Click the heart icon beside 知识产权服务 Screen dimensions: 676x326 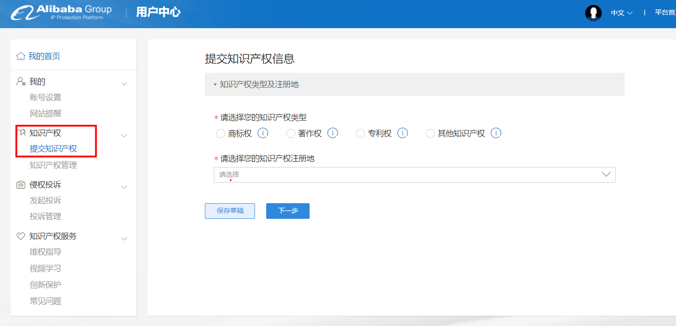(21, 236)
